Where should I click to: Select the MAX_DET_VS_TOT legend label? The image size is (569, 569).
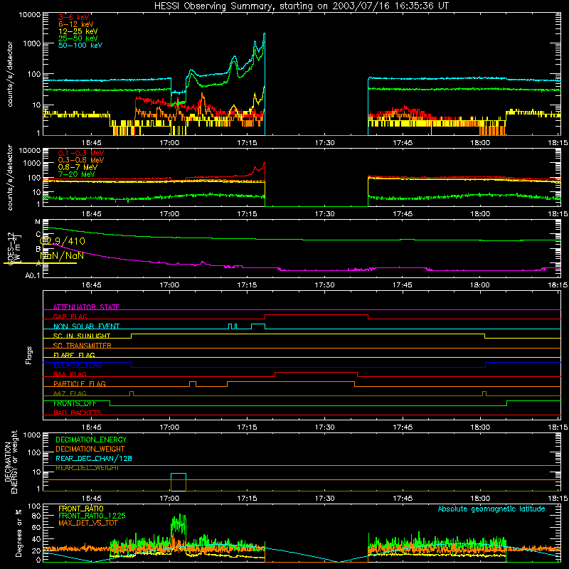(87, 523)
